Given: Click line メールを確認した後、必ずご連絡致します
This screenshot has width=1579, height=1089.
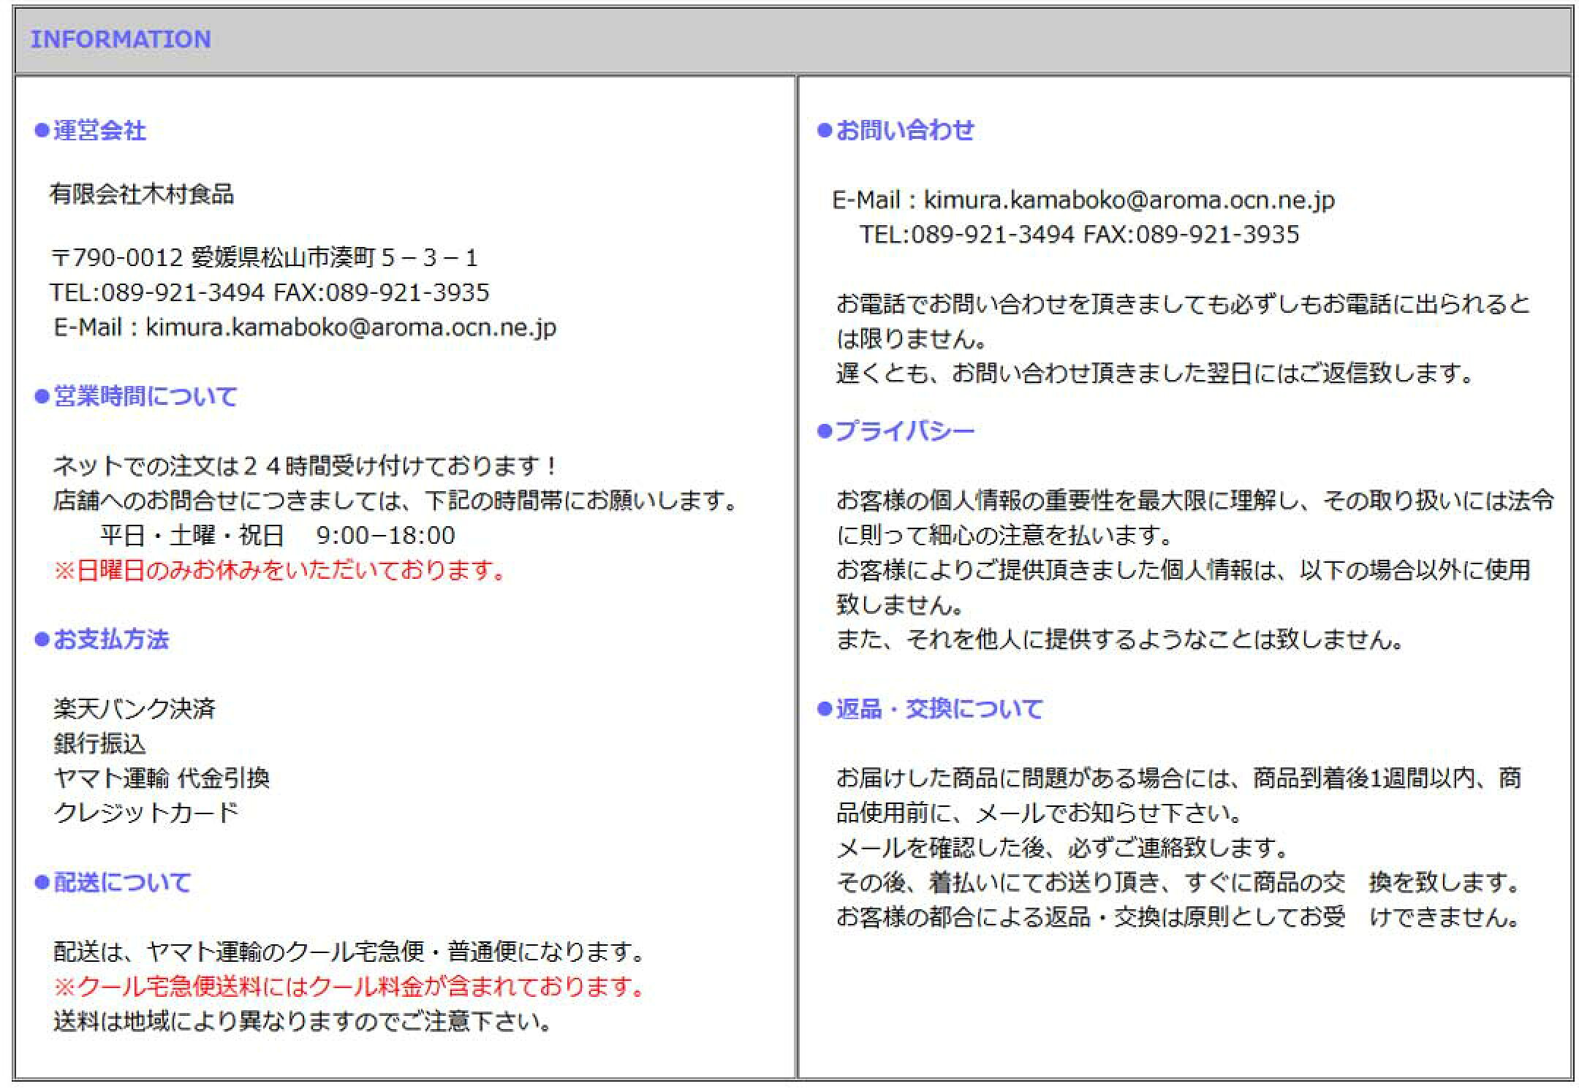Looking at the screenshot, I should (x=1064, y=848).
